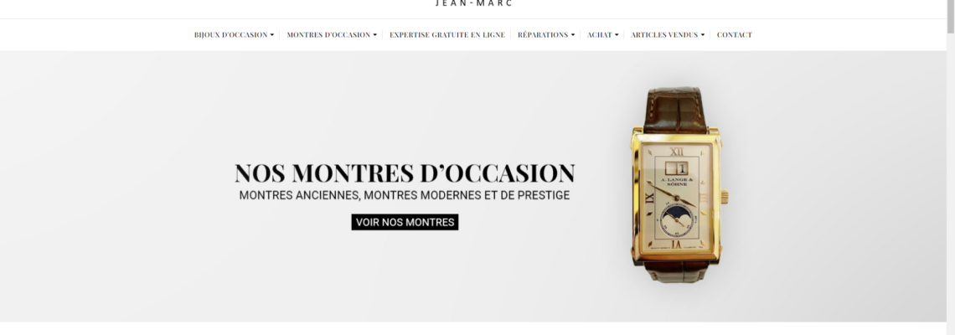Click the Jean-Marc site logo text
This screenshot has width=955, height=335.
pyautogui.click(x=474, y=3)
